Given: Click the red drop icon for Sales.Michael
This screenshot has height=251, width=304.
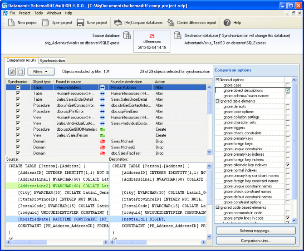Looking at the screenshot, I should point(103,142).
